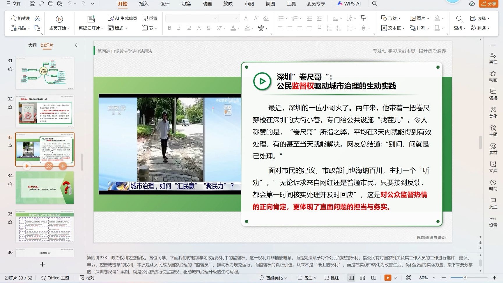Click the orange 分享 share button
Image resolution: width=503 pixels, height=283 pixels.
tap(488, 4)
